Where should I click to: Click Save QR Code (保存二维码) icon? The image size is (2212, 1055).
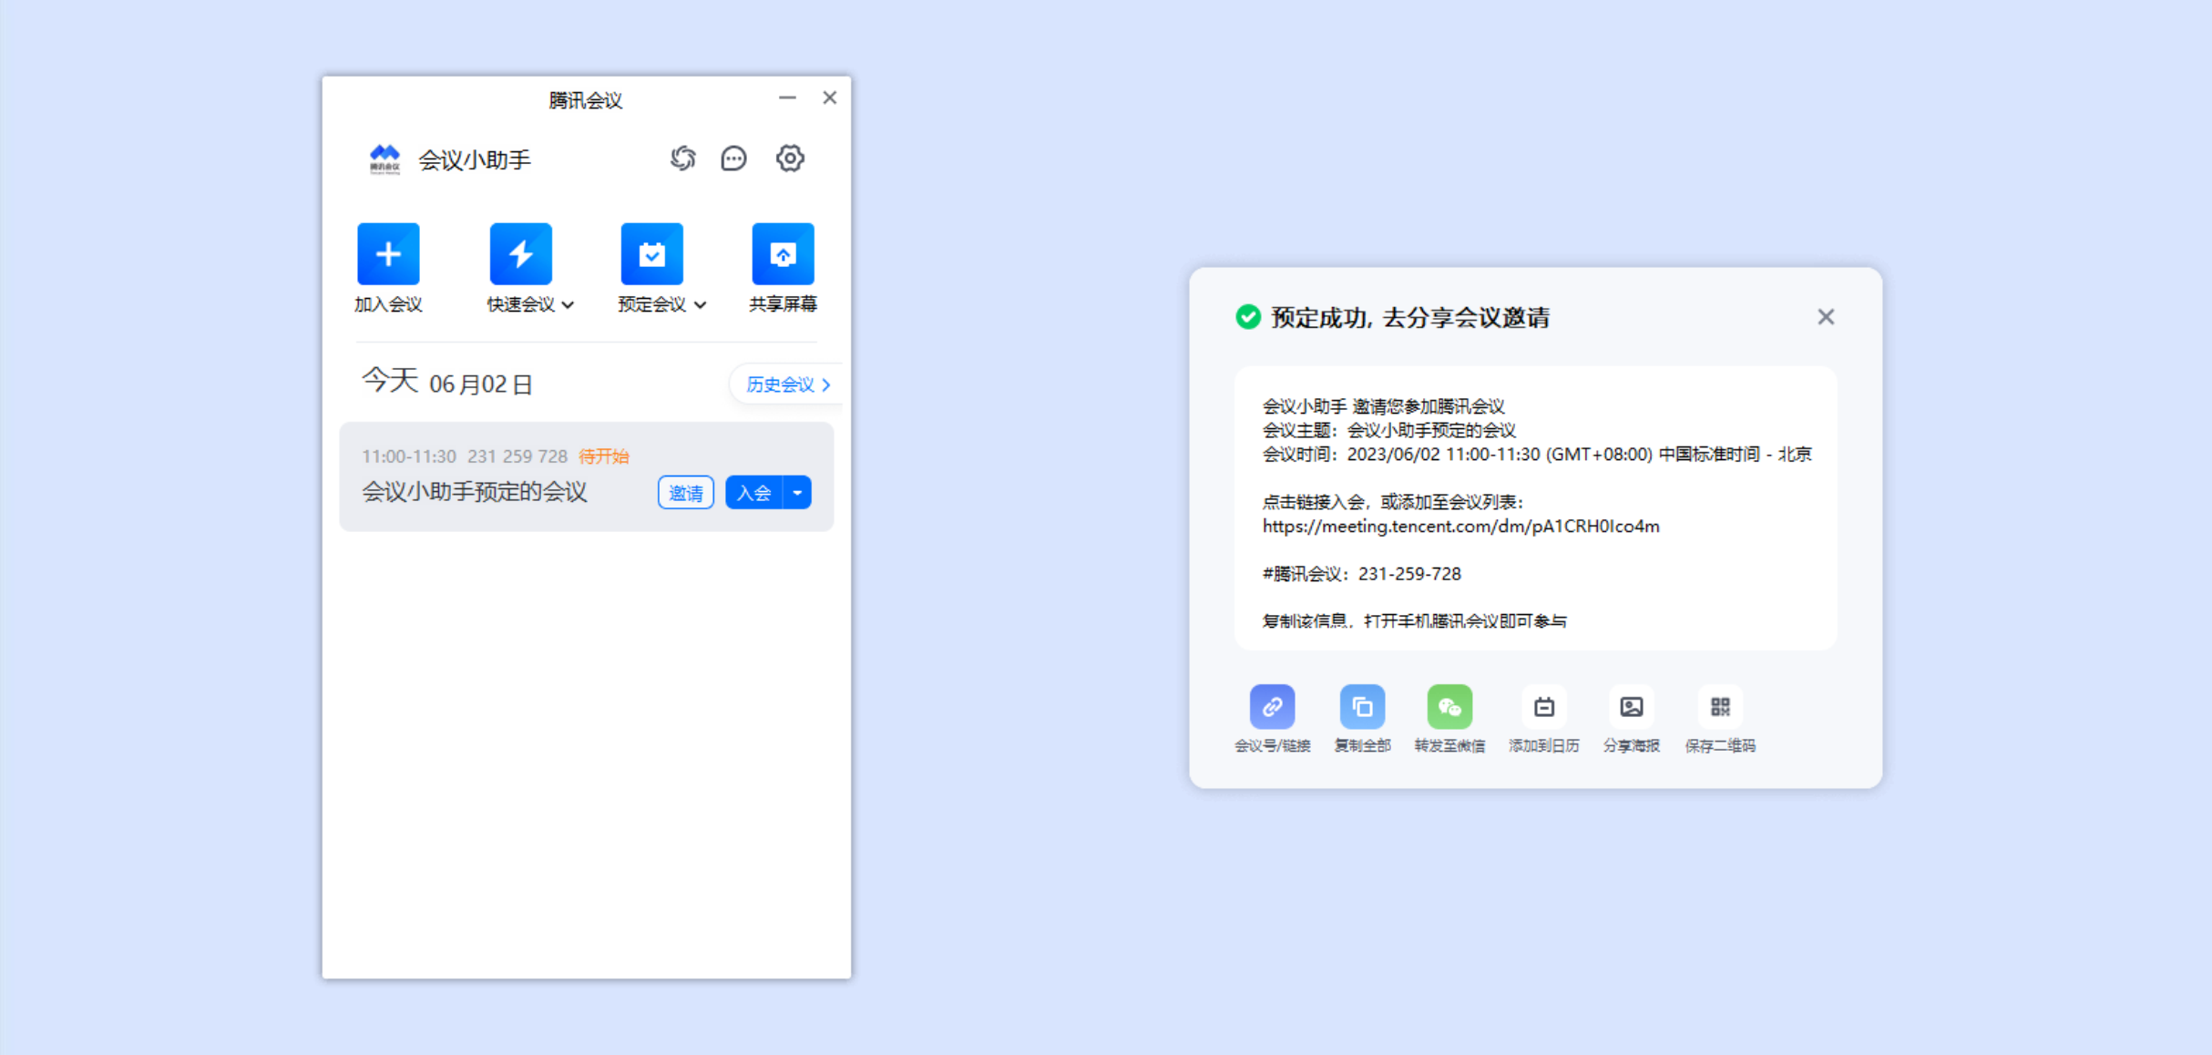[1720, 707]
